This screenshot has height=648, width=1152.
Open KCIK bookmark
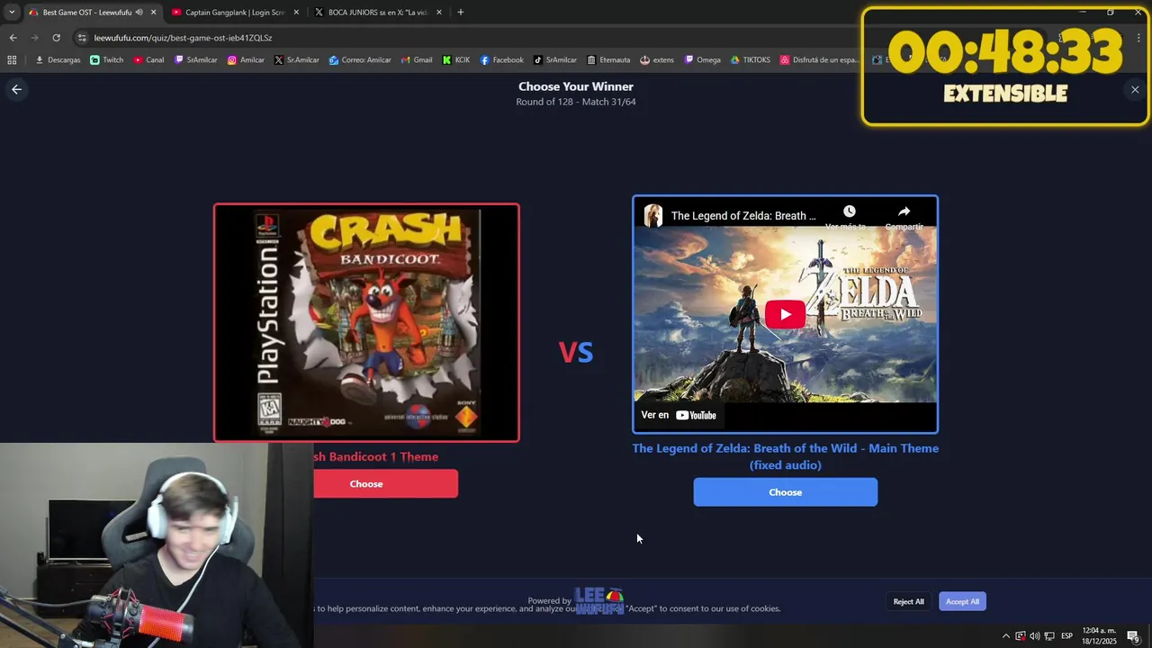click(x=456, y=60)
